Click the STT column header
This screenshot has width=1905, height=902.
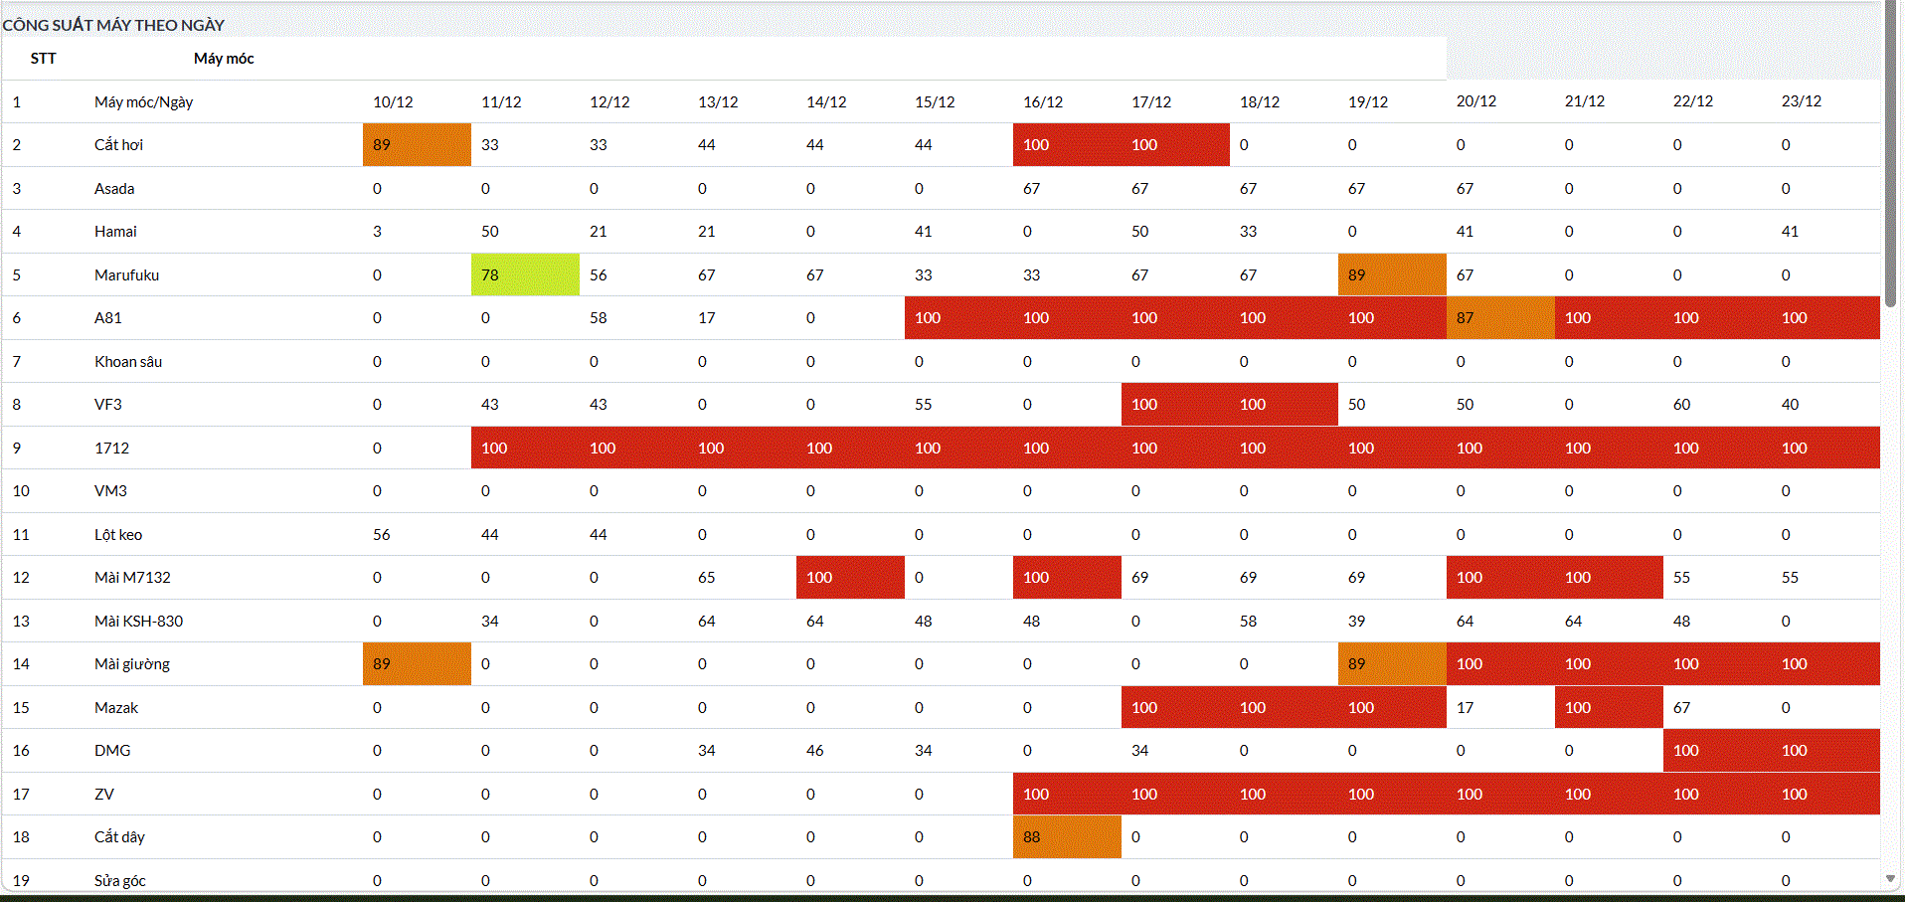pos(43,59)
